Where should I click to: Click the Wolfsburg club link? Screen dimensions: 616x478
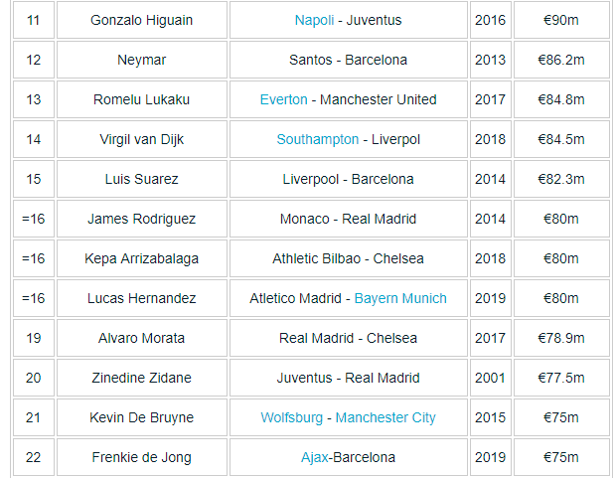click(291, 417)
